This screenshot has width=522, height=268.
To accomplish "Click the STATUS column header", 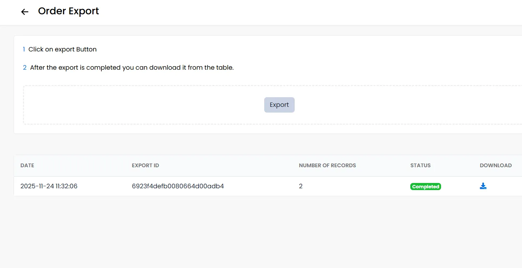I will (420, 165).
